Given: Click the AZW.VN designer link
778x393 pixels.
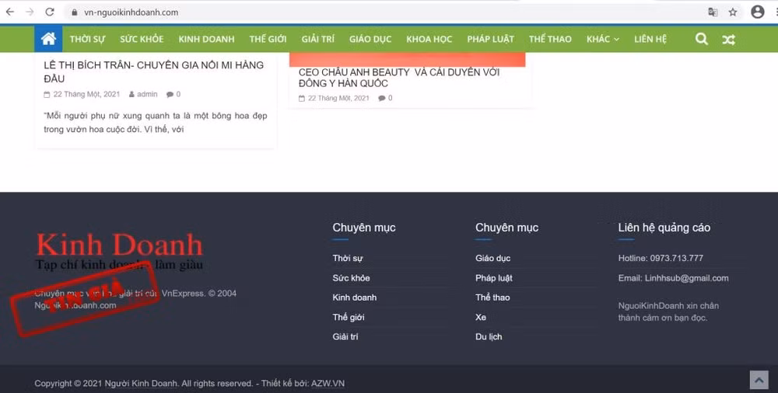Looking at the screenshot, I should (x=328, y=383).
